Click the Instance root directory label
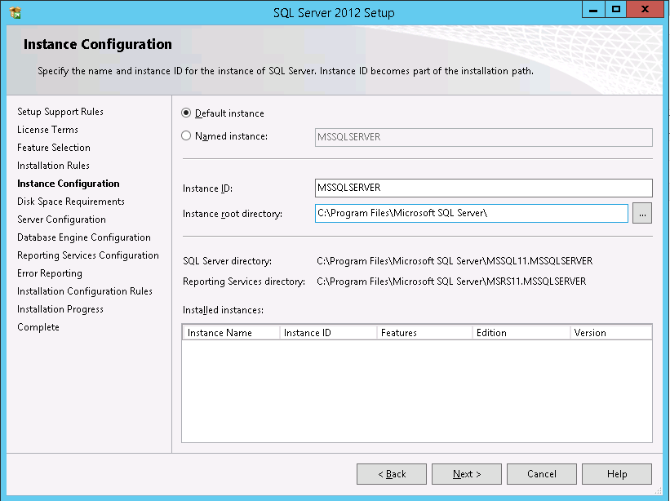The image size is (670, 501). 233,214
